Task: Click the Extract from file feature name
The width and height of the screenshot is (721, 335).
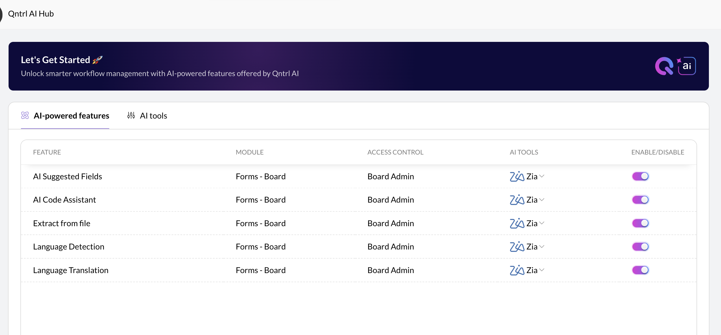Action: 62,223
